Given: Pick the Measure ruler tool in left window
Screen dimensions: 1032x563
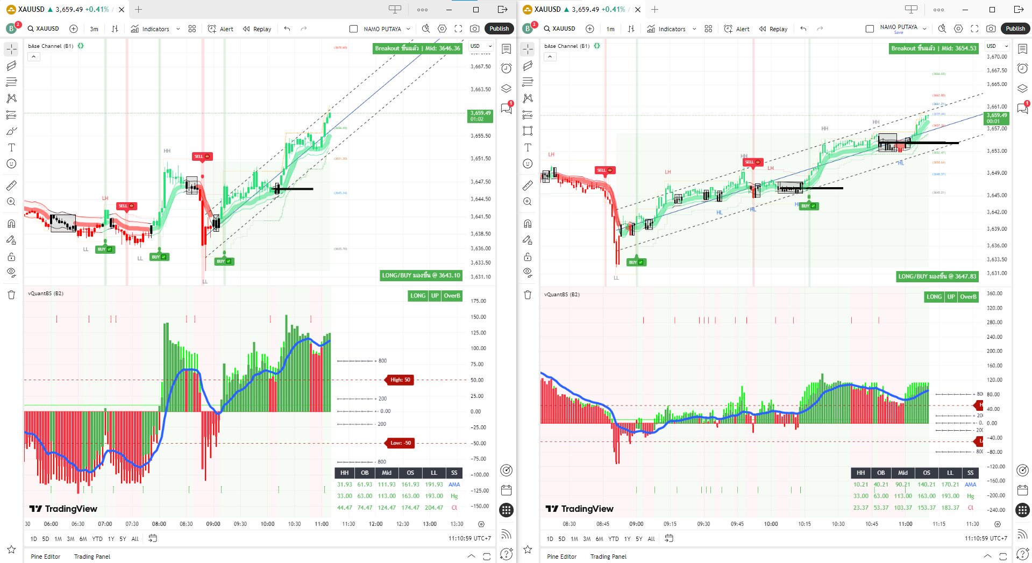Looking at the screenshot, I should click(x=11, y=186).
